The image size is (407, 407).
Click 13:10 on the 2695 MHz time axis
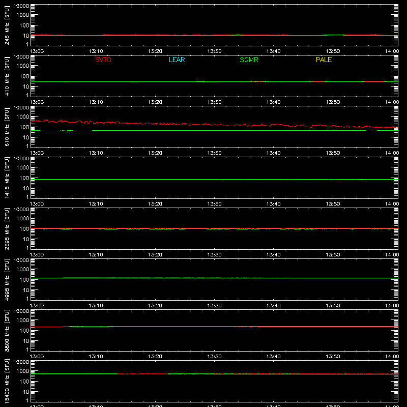coord(96,255)
